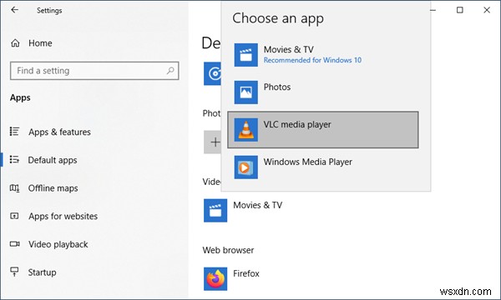Close the Settings window
This screenshot has width=501, height=300.
coord(487,10)
